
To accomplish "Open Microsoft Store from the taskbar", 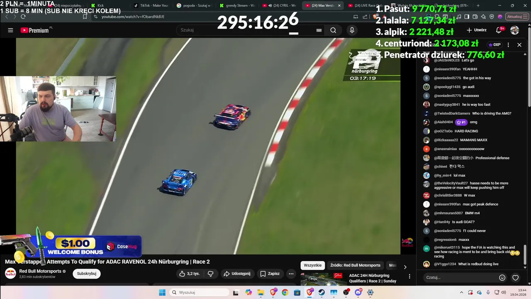I will tap(297, 292).
